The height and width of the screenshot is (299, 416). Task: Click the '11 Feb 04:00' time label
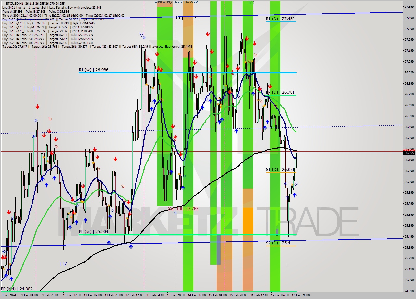[93, 295]
